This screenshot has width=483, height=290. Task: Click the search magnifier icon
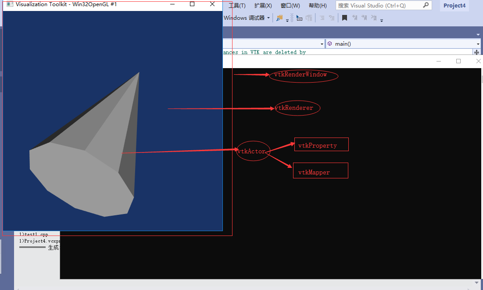[x=426, y=5]
